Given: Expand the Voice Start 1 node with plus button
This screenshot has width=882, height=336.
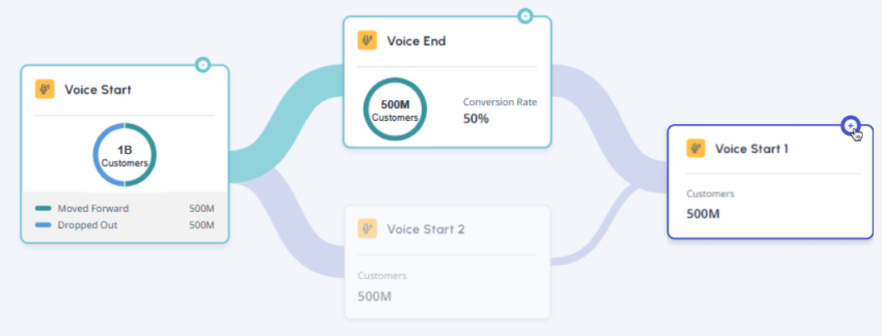Looking at the screenshot, I should point(850,125).
